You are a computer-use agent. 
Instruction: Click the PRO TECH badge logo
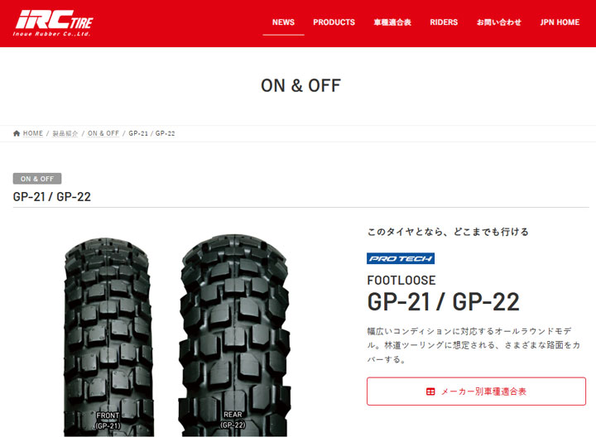401,258
